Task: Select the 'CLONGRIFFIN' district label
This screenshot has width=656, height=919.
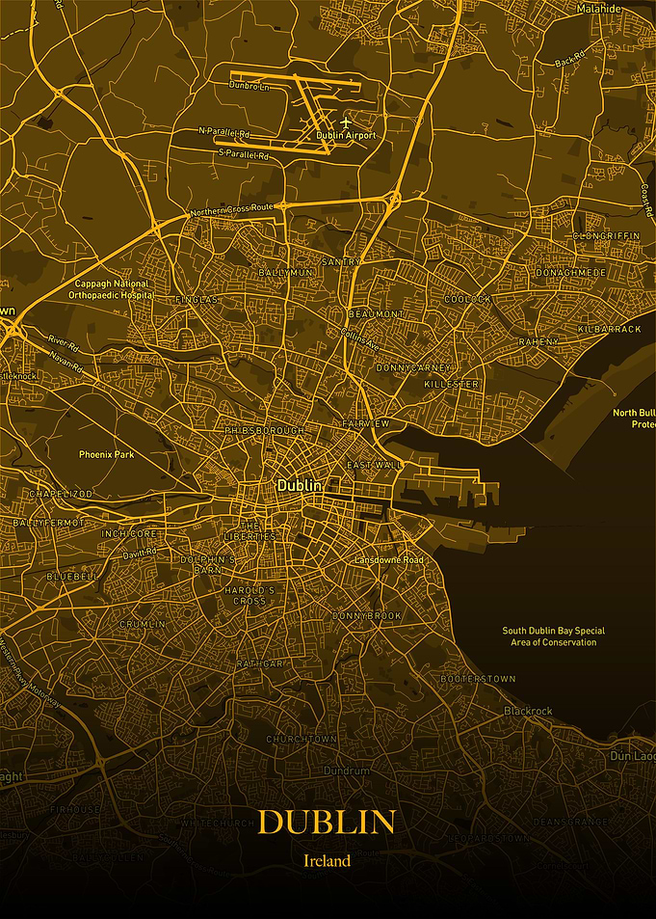Action: pyautogui.click(x=607, y=235)
